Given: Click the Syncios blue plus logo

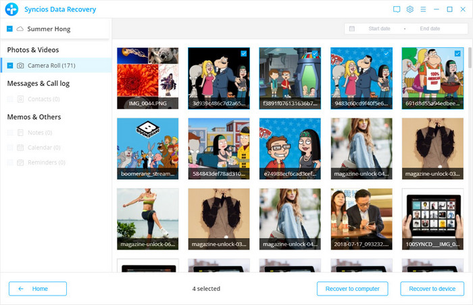Looking at the screenshot, I should point(11,9).
